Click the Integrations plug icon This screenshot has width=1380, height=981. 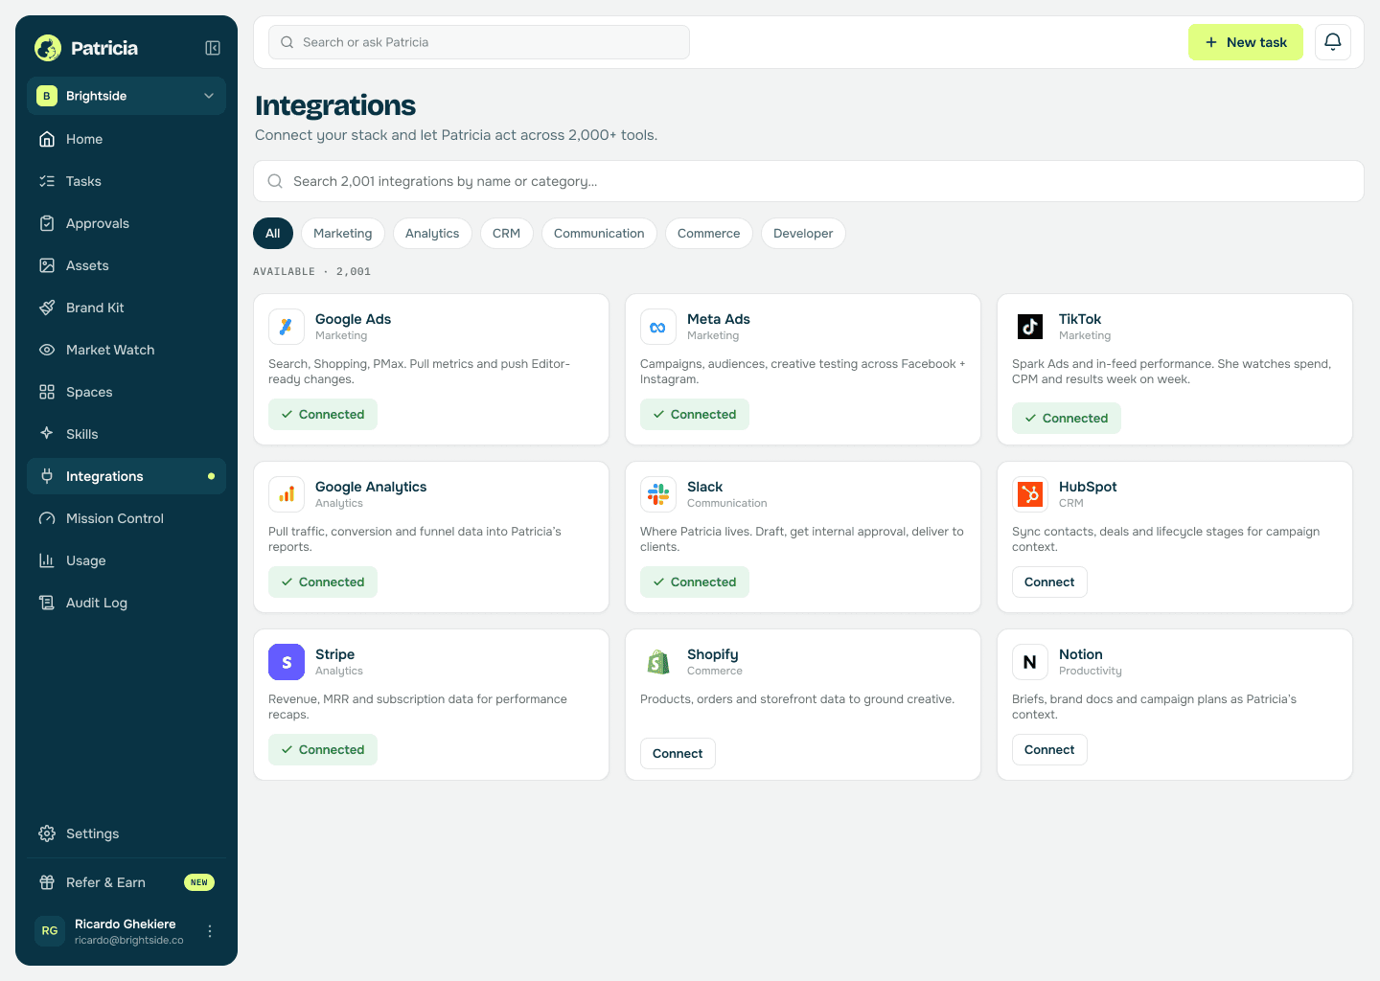tap(47, 476)
